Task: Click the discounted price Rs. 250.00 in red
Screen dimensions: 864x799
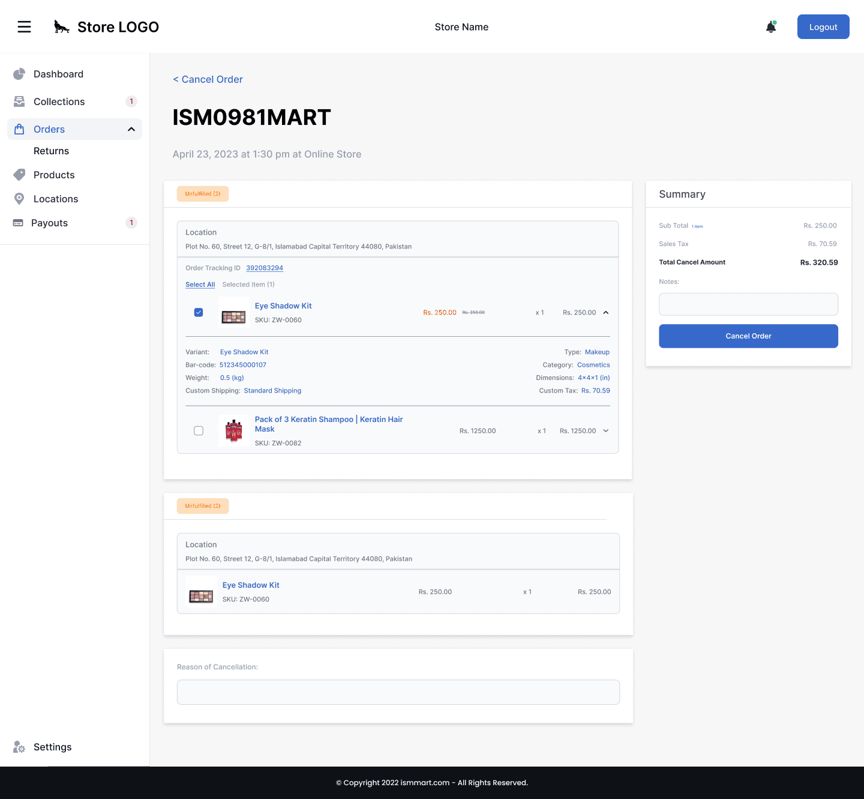Action: pos(440,313)
